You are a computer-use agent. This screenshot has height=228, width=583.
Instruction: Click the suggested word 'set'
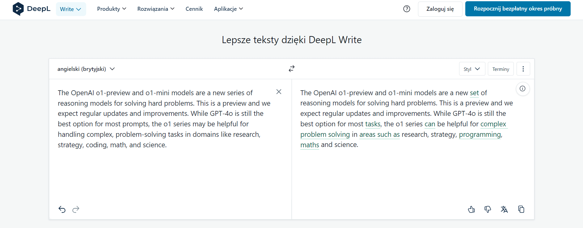click(474, 93)
